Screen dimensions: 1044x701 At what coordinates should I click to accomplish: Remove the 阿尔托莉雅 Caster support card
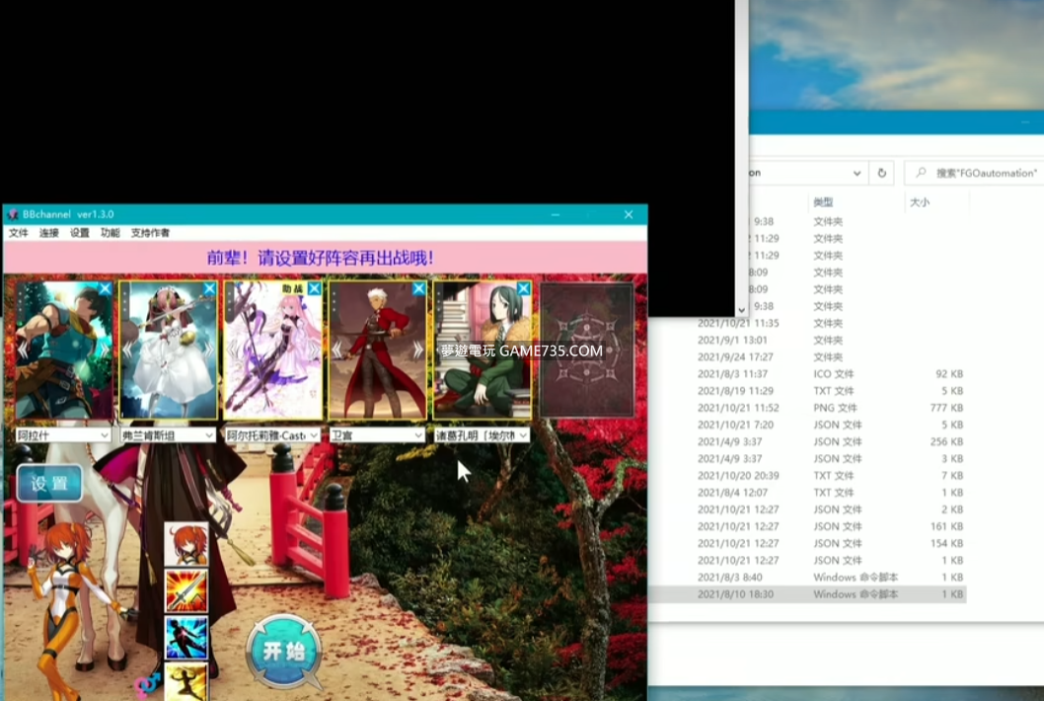[x=314, y=288]
